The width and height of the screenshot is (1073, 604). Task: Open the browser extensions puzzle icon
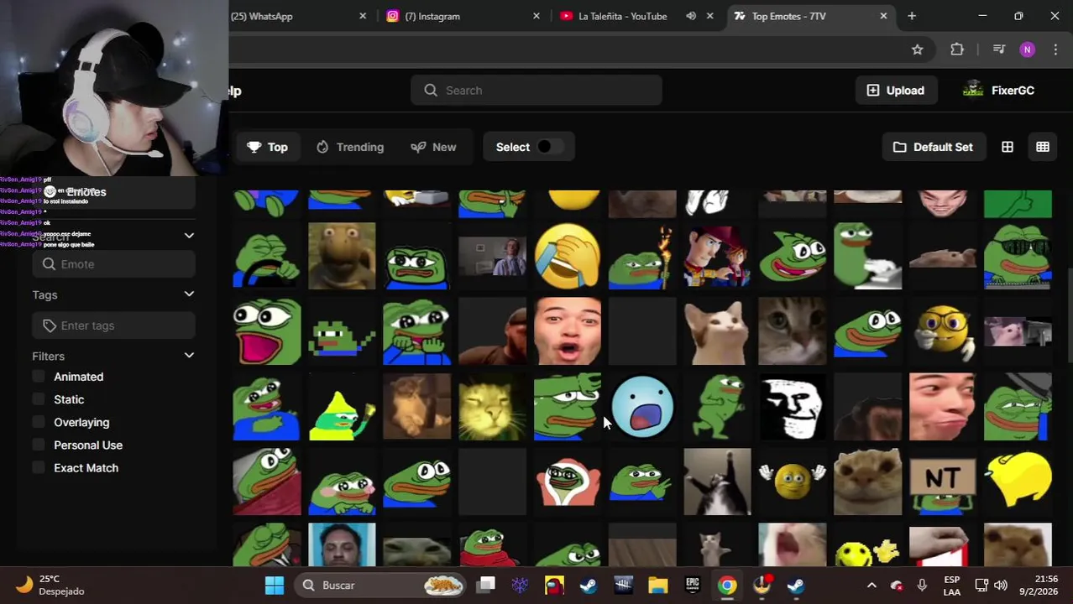[957, 49]
